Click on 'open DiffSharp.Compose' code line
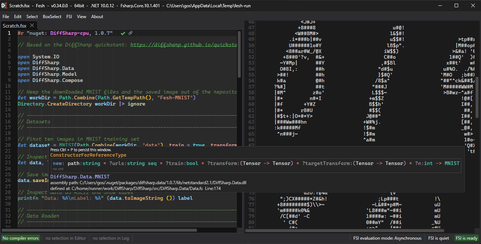Viewport: 481px width, 244px height. click(x=50, y=80)
